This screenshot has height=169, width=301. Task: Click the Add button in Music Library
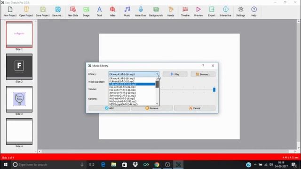(109, 108)
